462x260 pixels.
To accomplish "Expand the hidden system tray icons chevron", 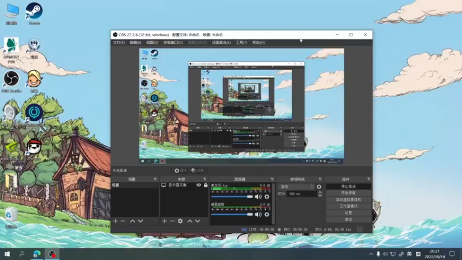I will pyautogui.click(x=371, y=254).
